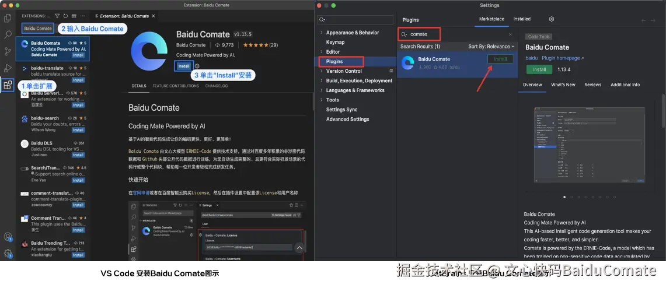Open the FEATURE CONTRIBUTIONS tab
Viewport: 666px width, 288px height.
176,86
